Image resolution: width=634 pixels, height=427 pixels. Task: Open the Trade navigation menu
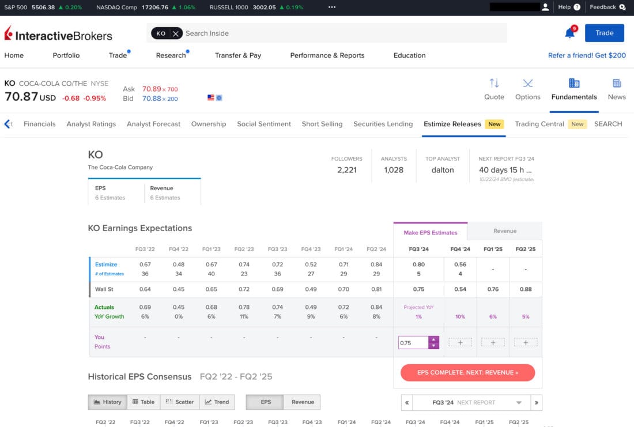click(118, 55)
